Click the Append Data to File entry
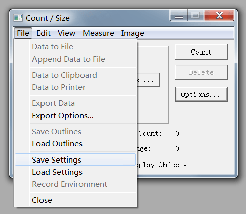This screenshot has height=214, width=246. point(75,59)
